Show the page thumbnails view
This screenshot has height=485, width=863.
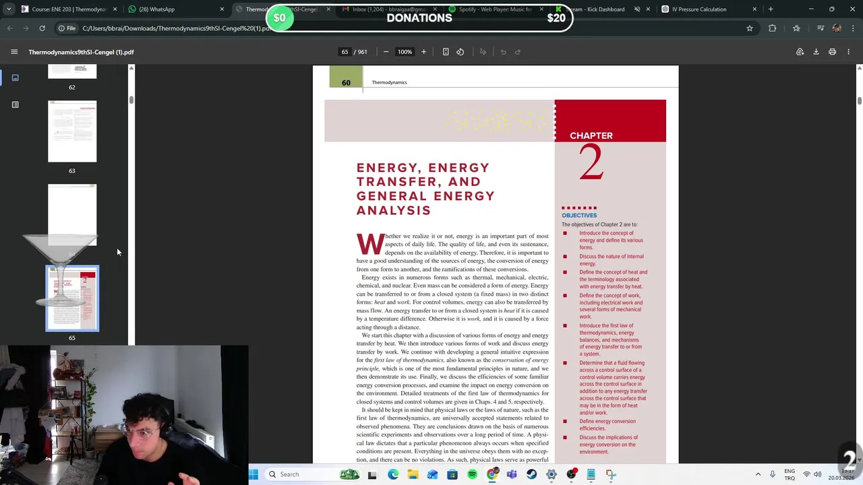(15, 77)
